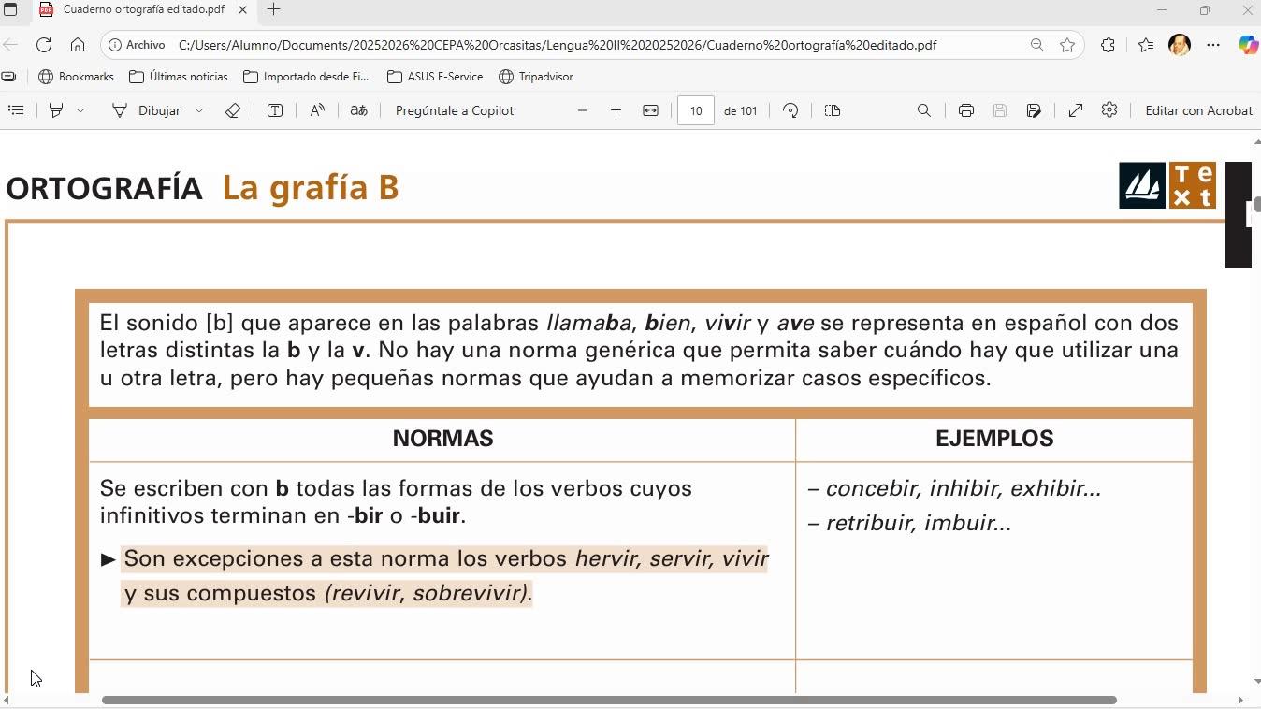
Task: Open the Bookmarks favorites item
Action: pos(76,77)
